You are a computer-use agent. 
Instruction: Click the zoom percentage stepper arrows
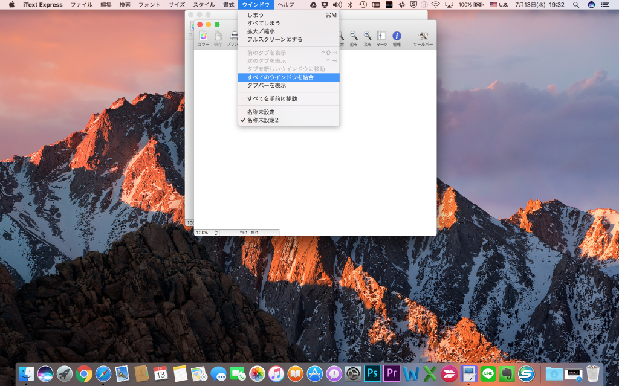[x=215, y=231]
